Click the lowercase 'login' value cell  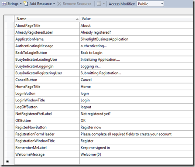click(136, 93)
